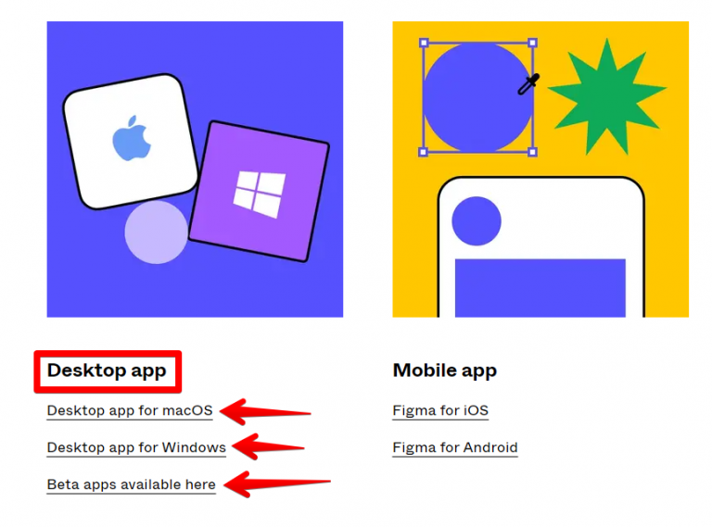Click the green starburst shape
Image resolution: width=712 pixels, height=527 pixels.
coord(607,97)
